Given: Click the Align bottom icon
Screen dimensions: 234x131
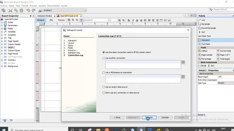Looking at the screenshot, I should coord(169,20).
